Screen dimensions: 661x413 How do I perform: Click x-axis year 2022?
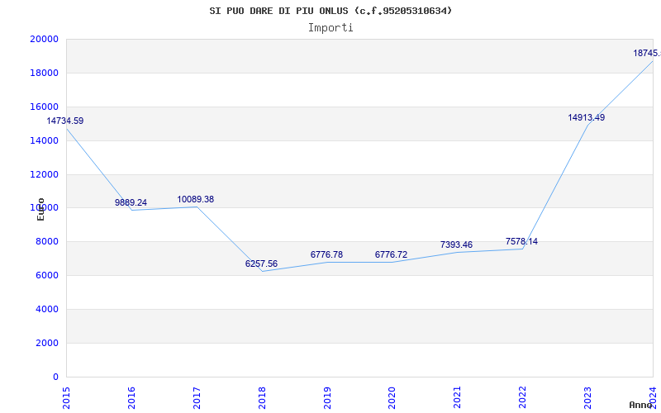pos(523,398)
